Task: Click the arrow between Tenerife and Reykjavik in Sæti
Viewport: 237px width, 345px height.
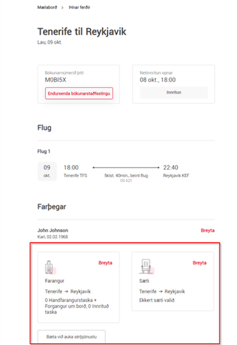Action: pyautogui.click(x=161, y=292)
